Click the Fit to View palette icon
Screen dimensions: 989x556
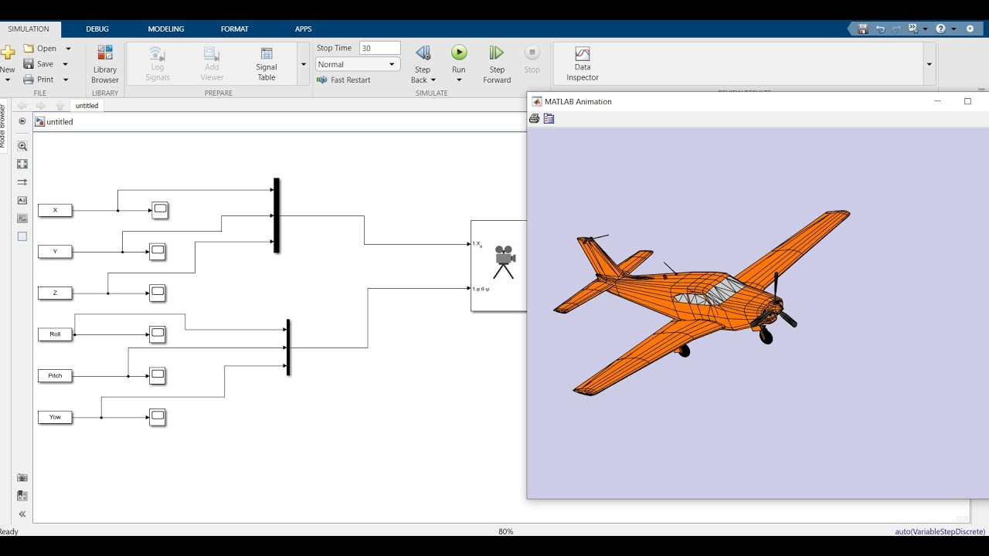[x=22, y=164]
